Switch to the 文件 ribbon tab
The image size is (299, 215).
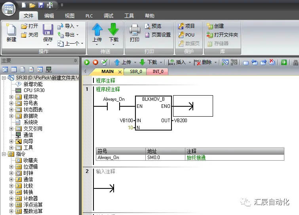[x=29, y=15]
